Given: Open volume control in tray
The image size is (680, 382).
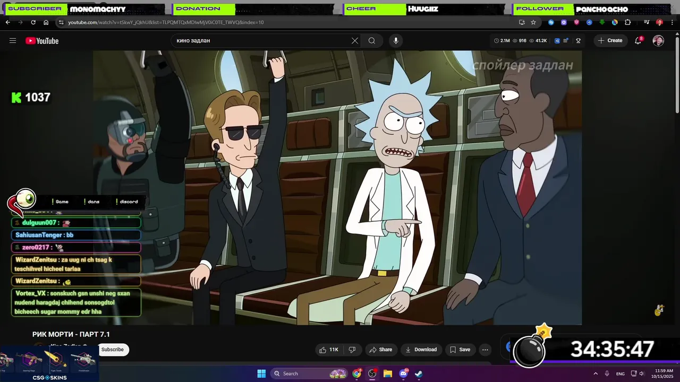Looking at the screenshot, I should [641, 374].
